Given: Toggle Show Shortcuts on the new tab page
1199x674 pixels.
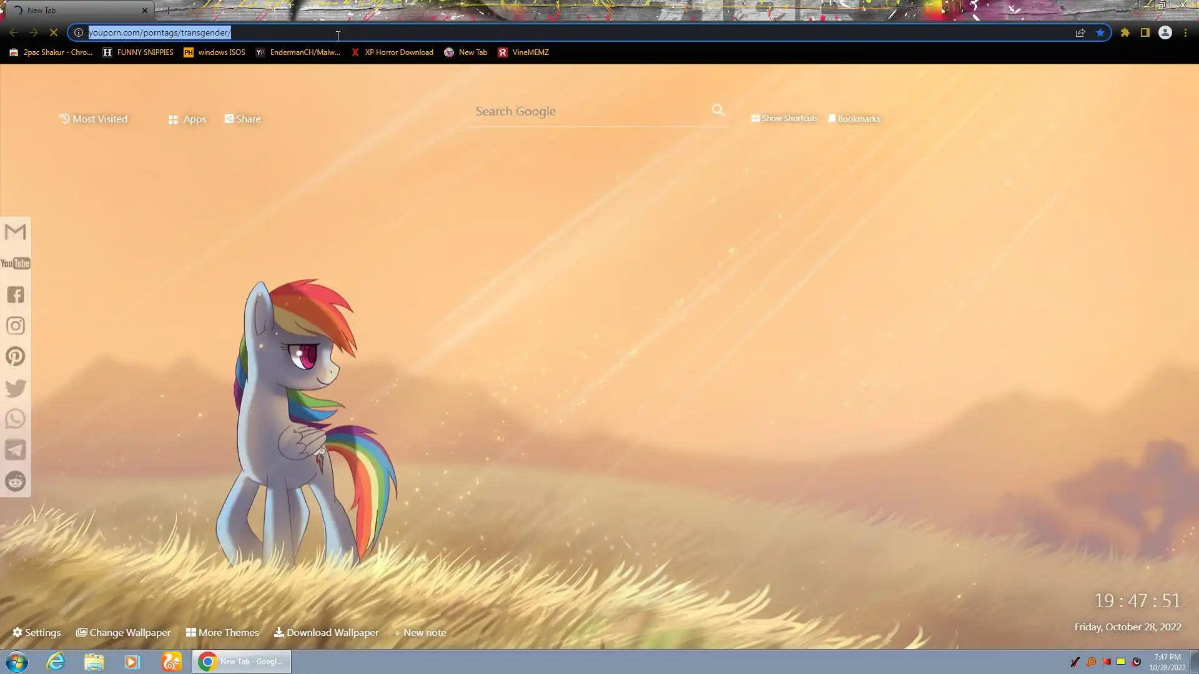Looking at the screenshot, I should pyautogui.click(x=784, y=119).
